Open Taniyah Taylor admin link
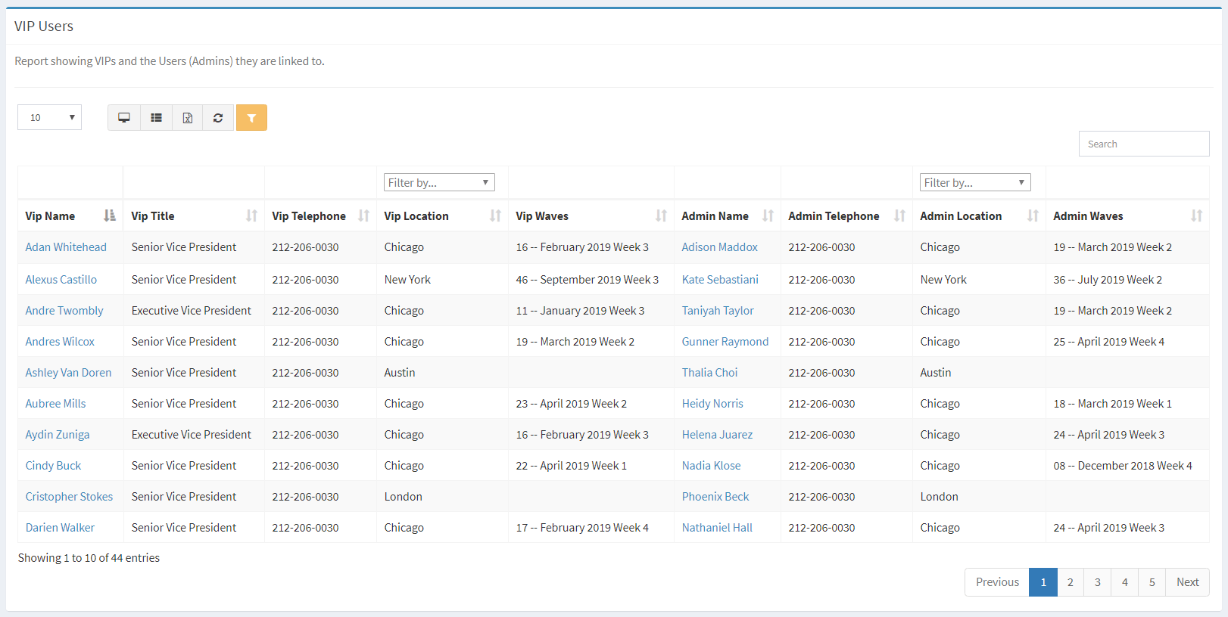This screenshot has height=617, width=1228. [x=718, y=311]
